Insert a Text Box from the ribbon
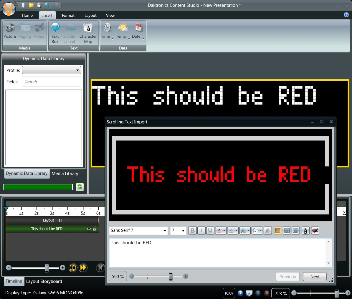This screenshot has height=299, width=352. pos(55,33)
